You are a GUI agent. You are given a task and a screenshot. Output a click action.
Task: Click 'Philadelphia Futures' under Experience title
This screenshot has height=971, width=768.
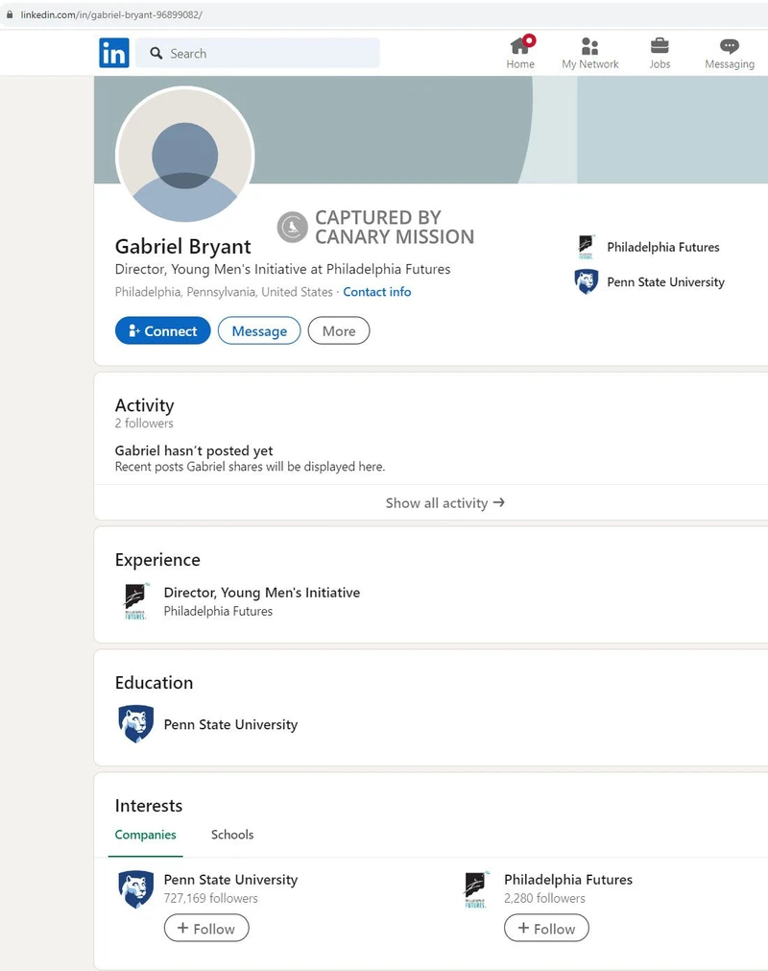coord(218,611)
